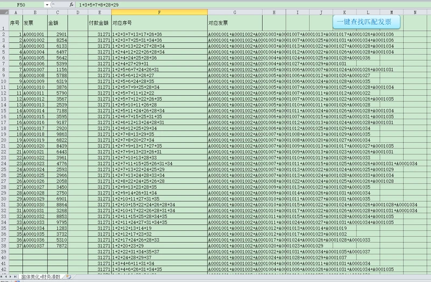Screen dimensions: 431x282
Task: Select row 24 header
Action: tap(4, 164)
